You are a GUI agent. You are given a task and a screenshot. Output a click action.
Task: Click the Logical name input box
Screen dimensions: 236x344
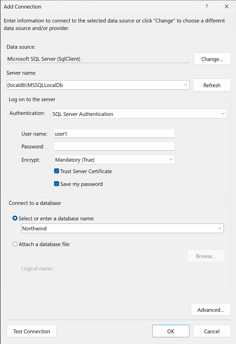tap(122, 278)
